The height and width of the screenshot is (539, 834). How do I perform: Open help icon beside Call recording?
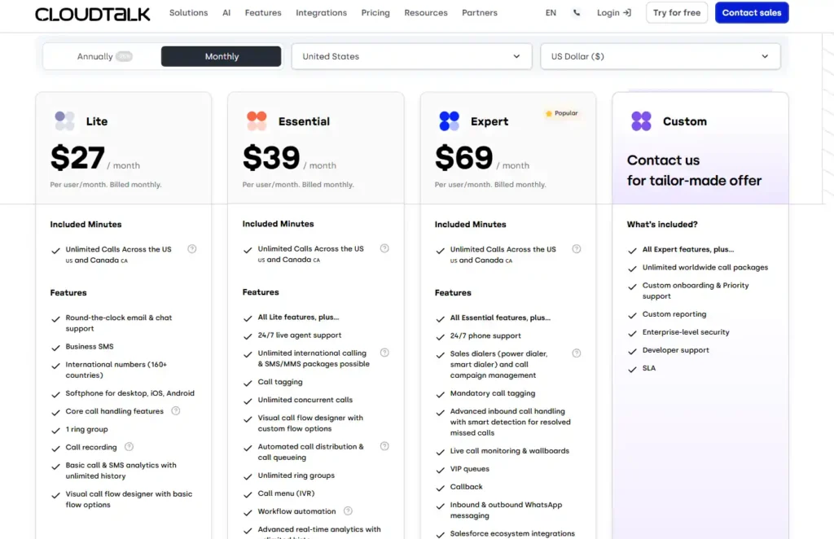click(129, 447)
